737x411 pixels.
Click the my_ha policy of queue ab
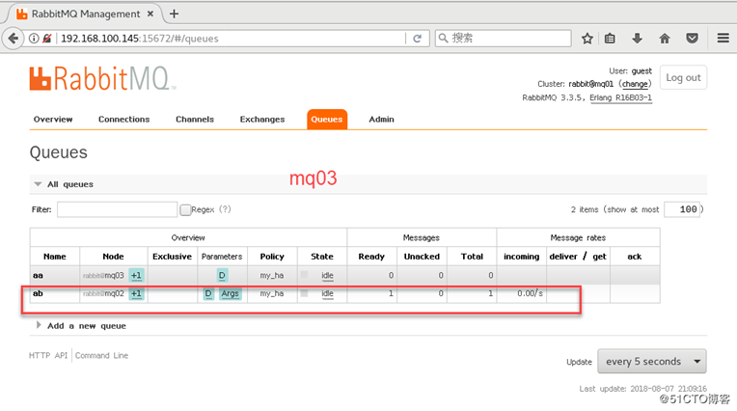click(x=272, y=293)
